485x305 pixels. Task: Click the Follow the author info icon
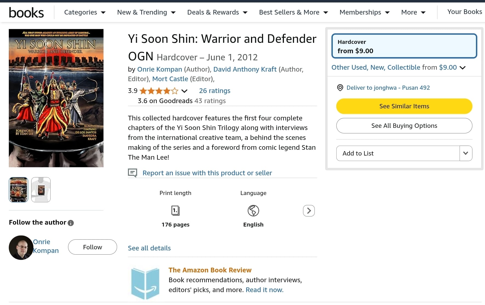click(71, 223)
